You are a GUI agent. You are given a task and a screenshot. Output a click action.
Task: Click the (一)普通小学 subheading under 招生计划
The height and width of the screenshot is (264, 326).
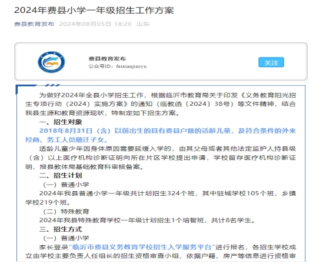click(66, 185)
